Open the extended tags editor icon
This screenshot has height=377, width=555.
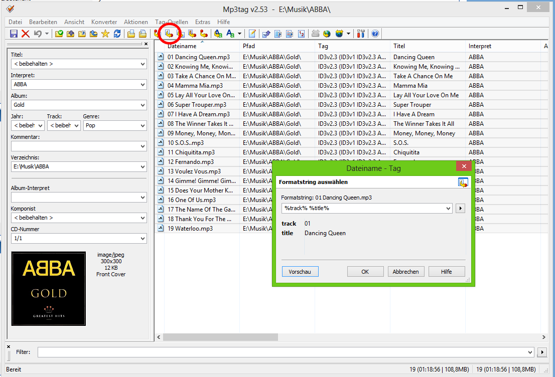tap(252, 34)
